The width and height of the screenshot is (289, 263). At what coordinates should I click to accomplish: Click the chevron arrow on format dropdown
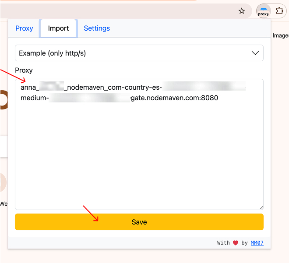coord(255,53)
